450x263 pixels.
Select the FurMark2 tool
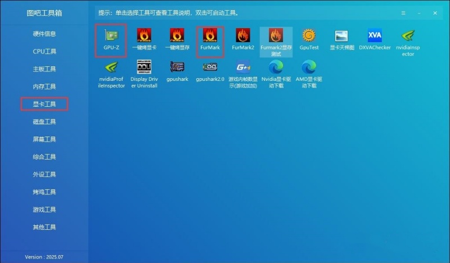pyautogui.click(x=243, y=39)
